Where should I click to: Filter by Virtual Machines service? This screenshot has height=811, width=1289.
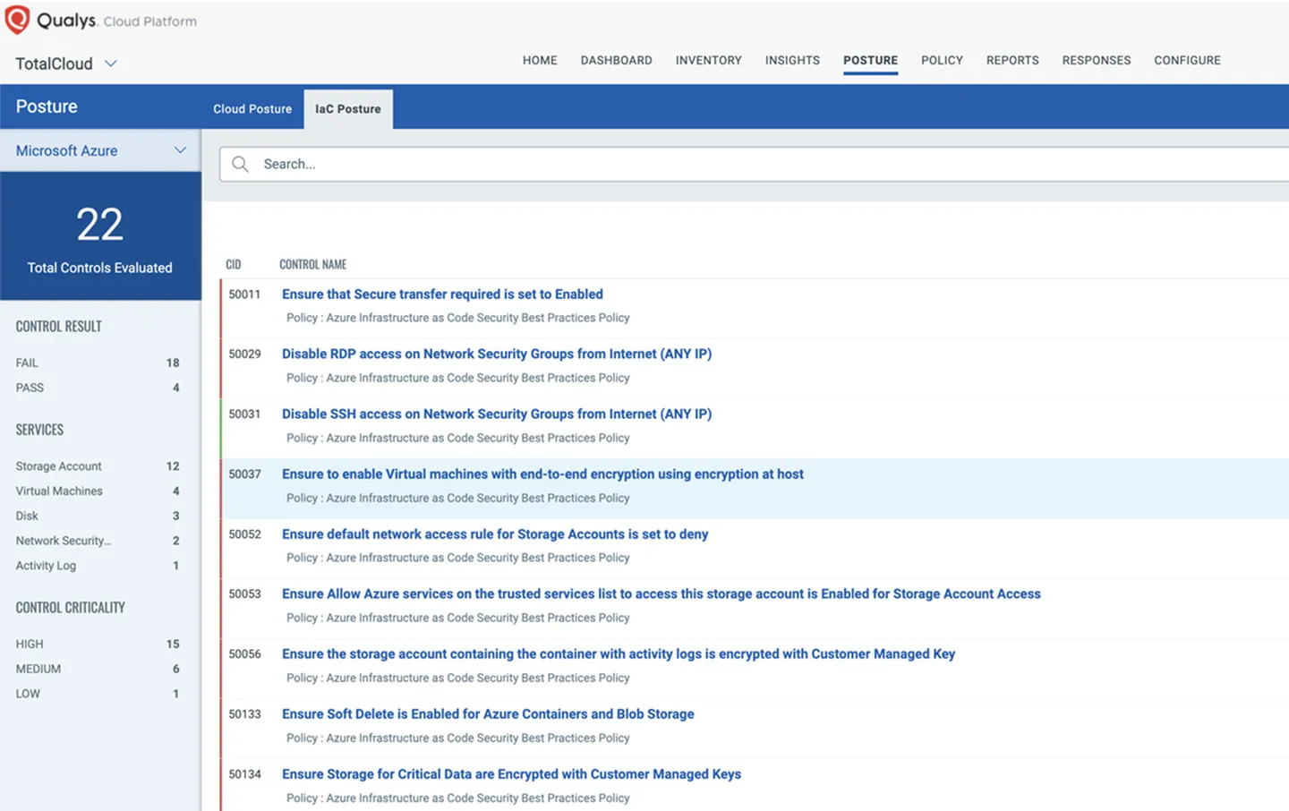[59, 491]
